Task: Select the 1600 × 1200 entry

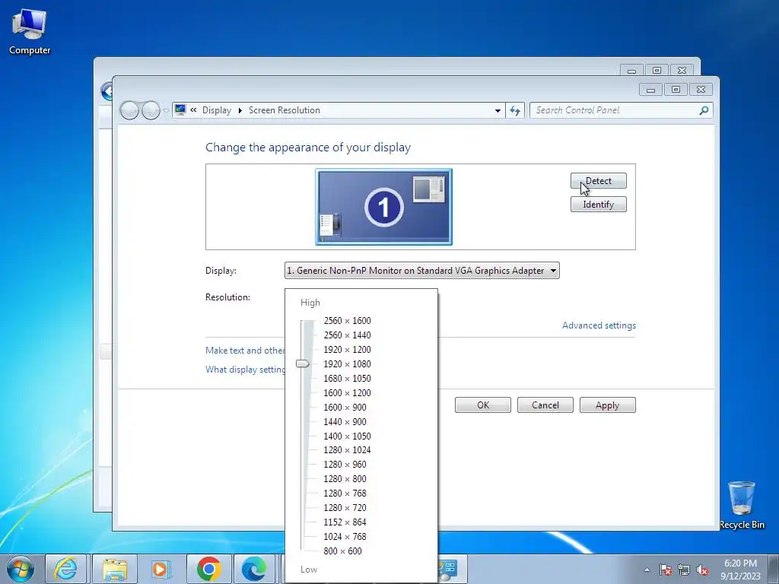Action: (x=347, y=393)
